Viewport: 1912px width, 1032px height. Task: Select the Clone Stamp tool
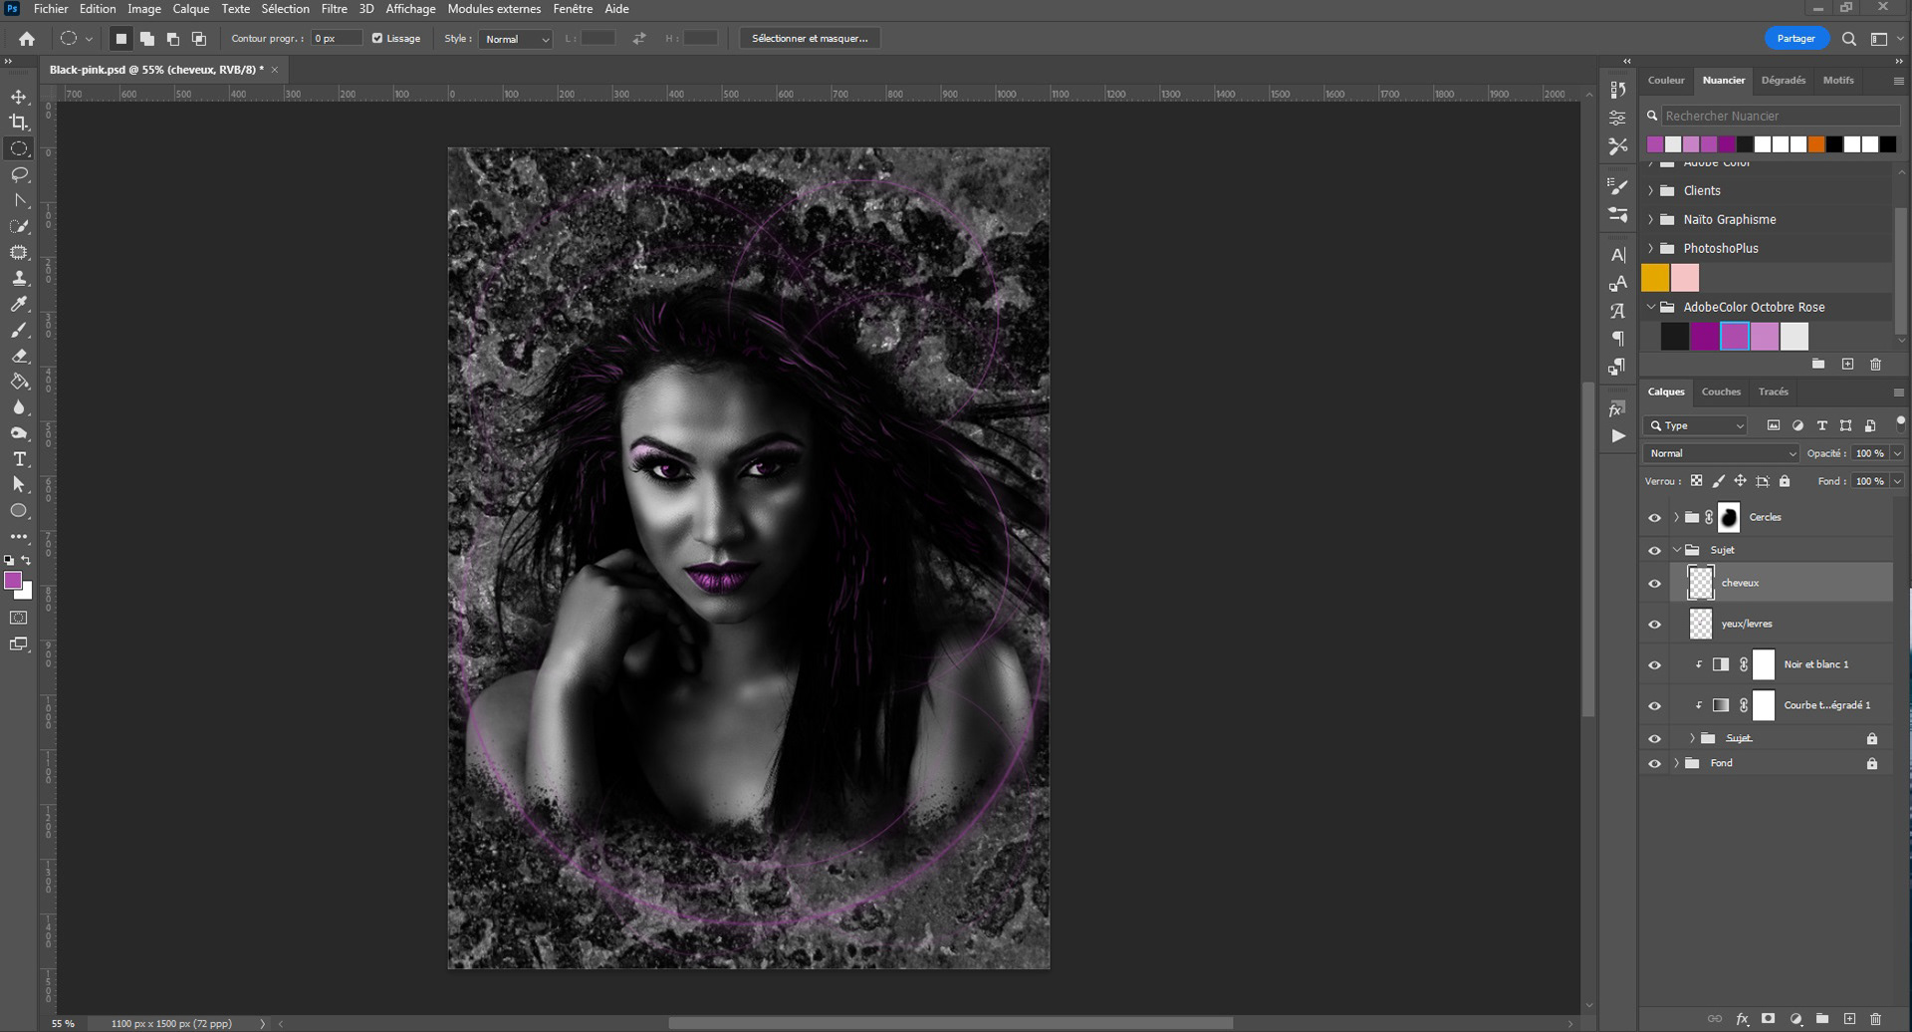(19, 278)
